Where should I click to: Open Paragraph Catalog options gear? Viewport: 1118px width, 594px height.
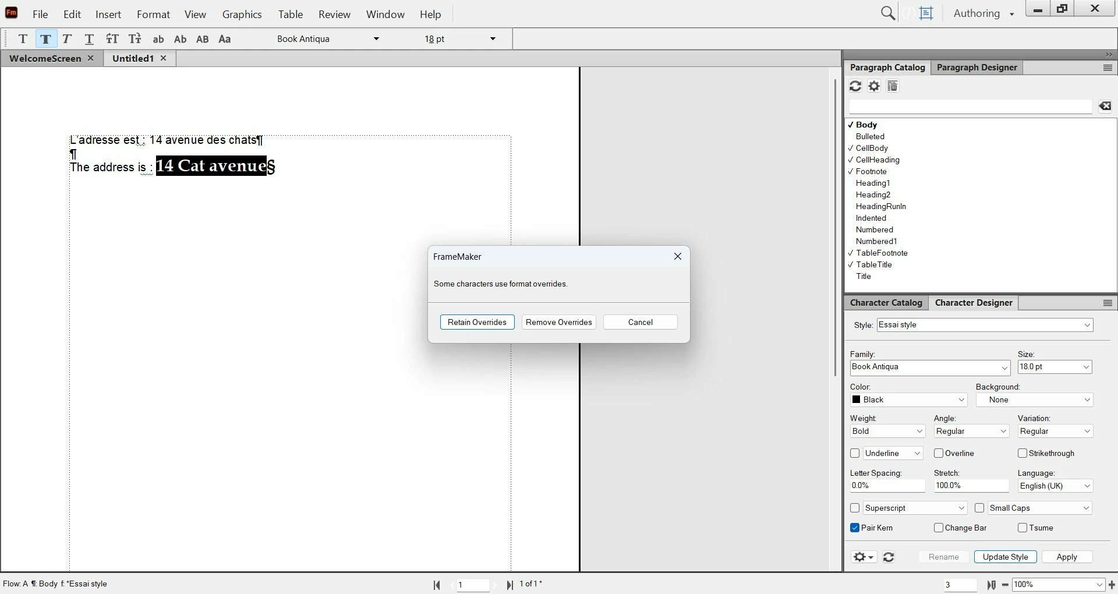point(874,86)
